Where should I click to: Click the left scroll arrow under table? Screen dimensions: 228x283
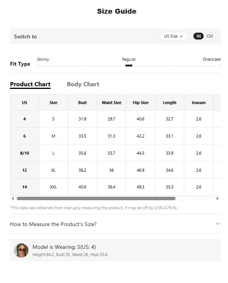point(13,199)
